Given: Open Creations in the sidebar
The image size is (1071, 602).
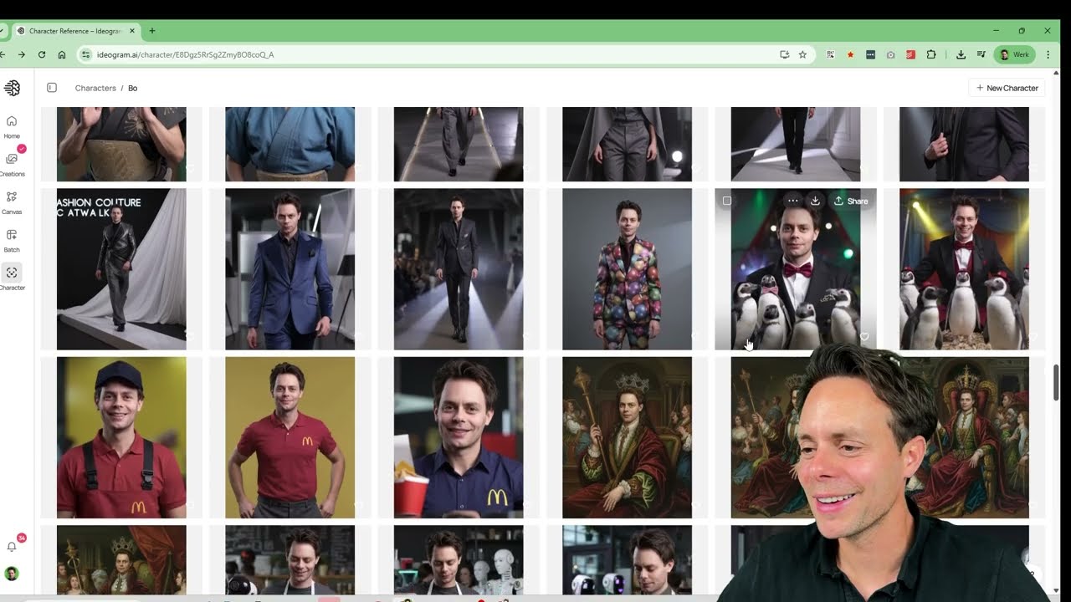Looking at the screenshot, I should (x=12, y=164).
